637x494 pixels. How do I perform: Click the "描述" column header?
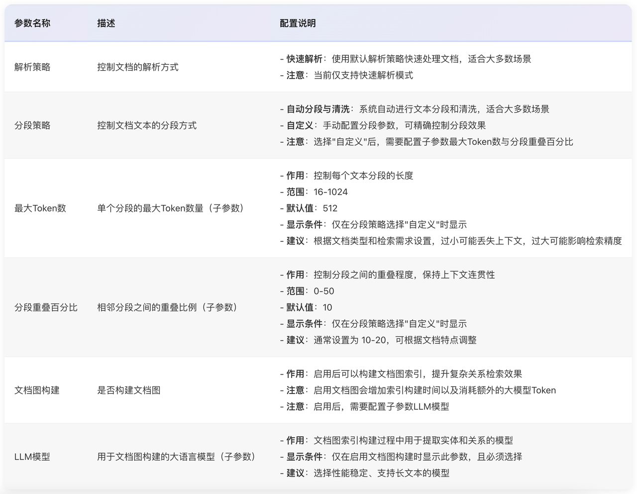[x=105, y=23]
